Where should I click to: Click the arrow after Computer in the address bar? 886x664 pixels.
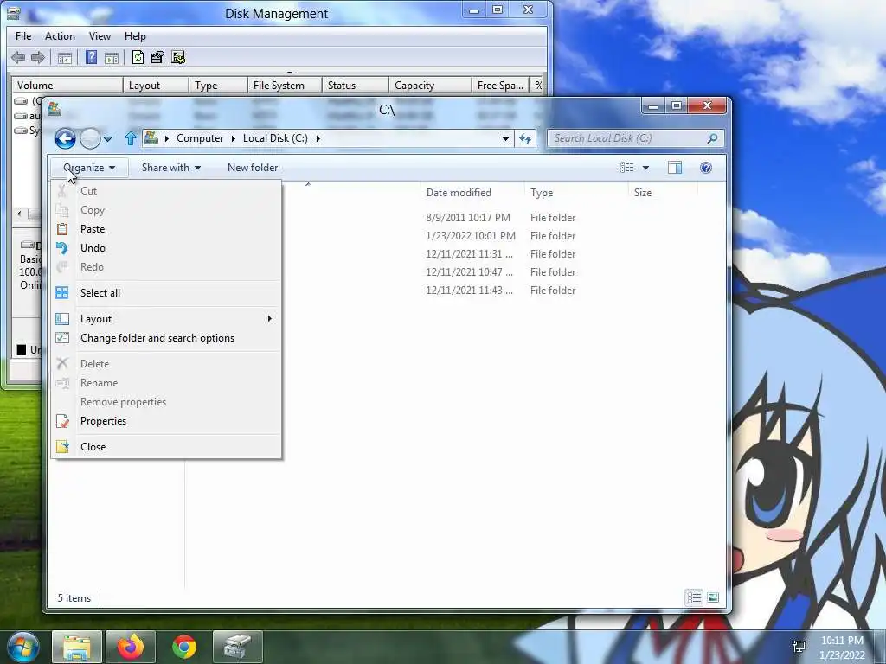[233, 138]
